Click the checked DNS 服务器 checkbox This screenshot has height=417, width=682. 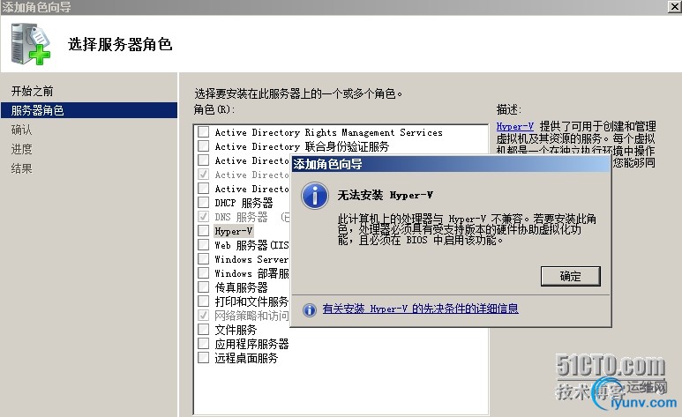click(x=204, y=216)
